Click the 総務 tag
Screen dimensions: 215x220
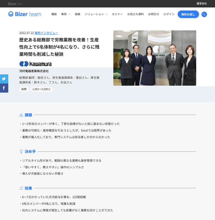[24, 89]
